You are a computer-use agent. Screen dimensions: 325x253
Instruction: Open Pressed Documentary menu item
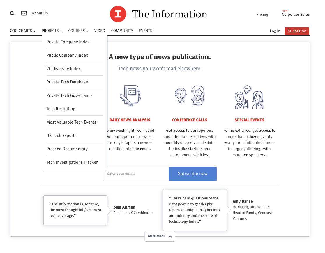tap(75, 149)
